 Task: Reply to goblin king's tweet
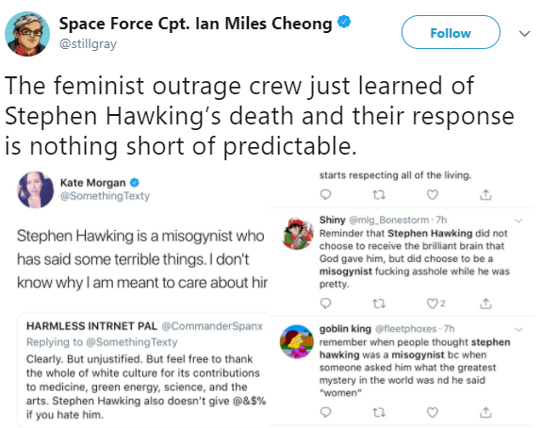point(325,412)
